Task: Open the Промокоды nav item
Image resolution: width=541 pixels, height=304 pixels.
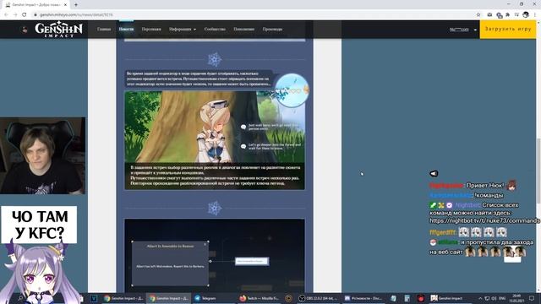Action: (x=272, y=30)
